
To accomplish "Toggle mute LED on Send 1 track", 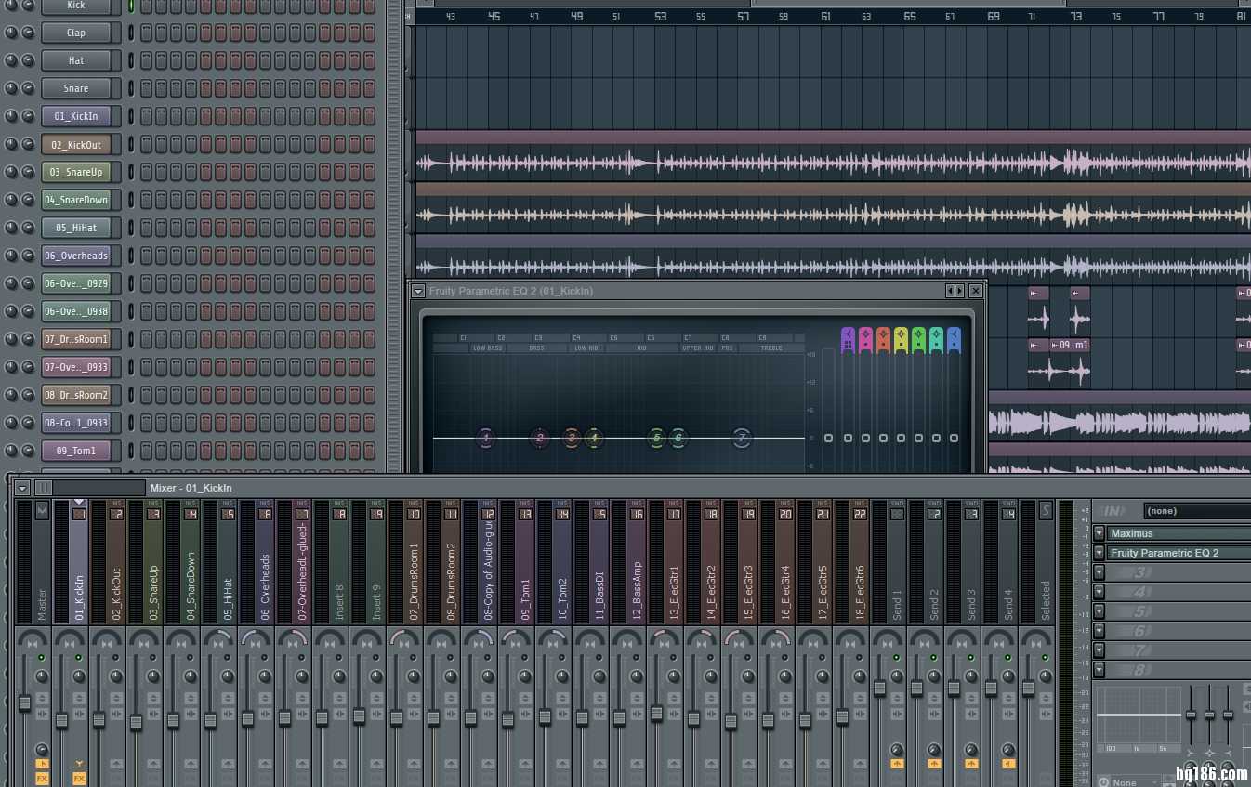I will pyautogui.click(x=897, y=658).
